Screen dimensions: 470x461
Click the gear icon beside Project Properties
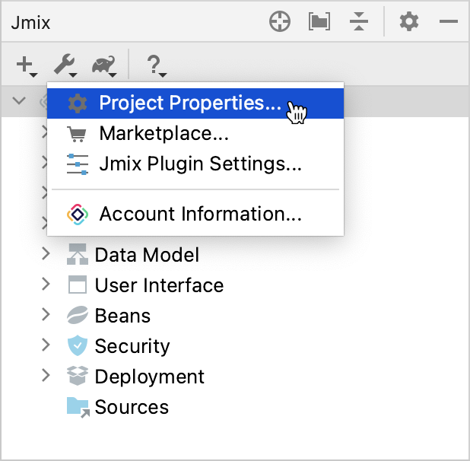tap(78, 103)
